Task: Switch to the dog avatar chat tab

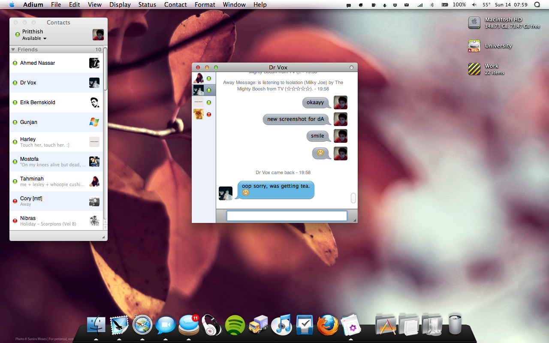Action: point(204,114)
